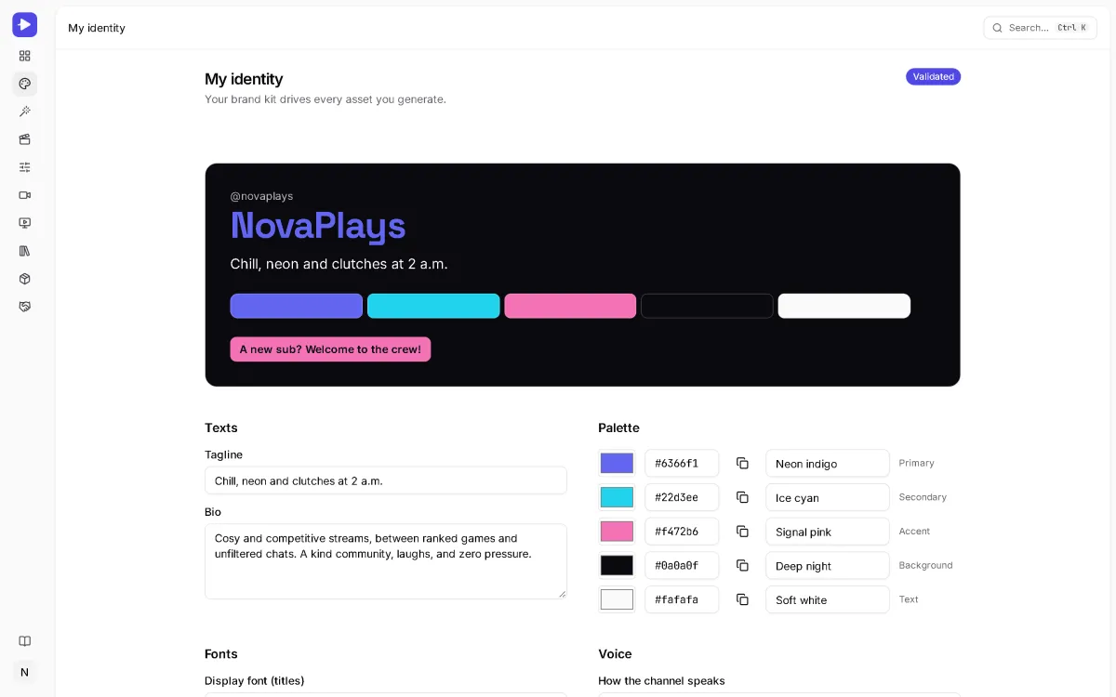Open the clapperboard icon in sidebar
The image size is (1116, 697).
[x=25, y=139]
